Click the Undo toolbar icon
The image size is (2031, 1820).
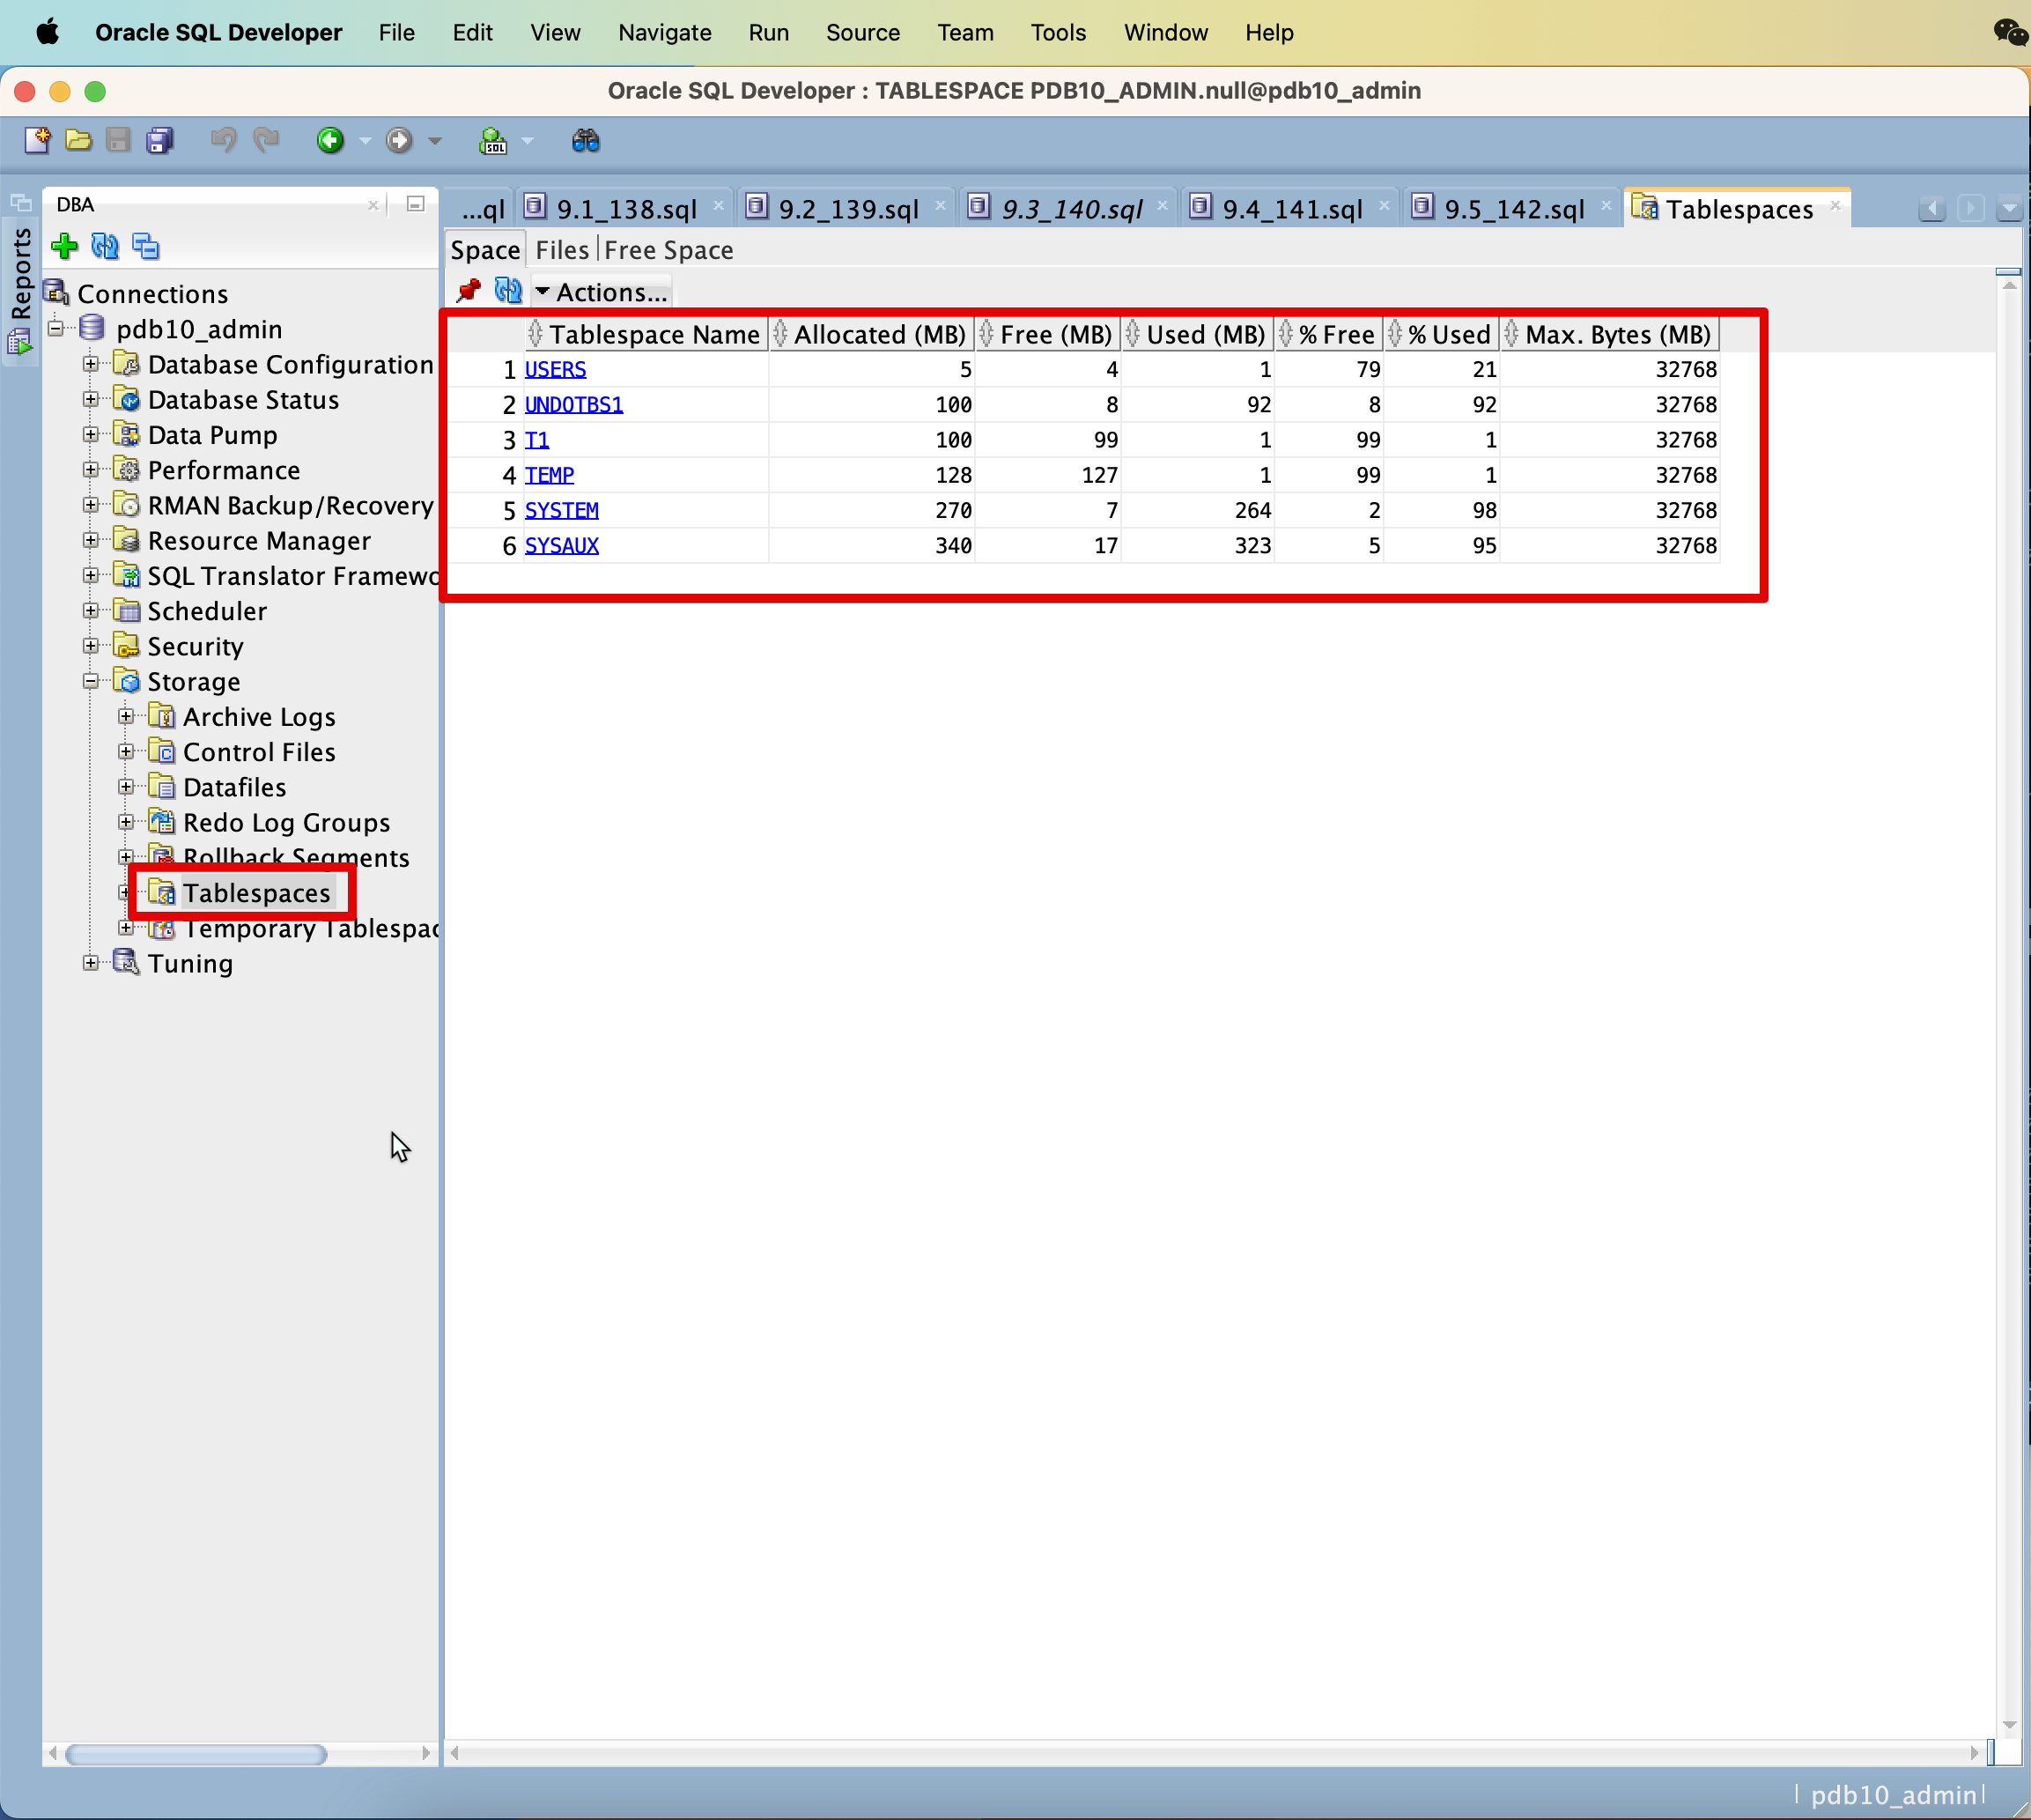223,141
